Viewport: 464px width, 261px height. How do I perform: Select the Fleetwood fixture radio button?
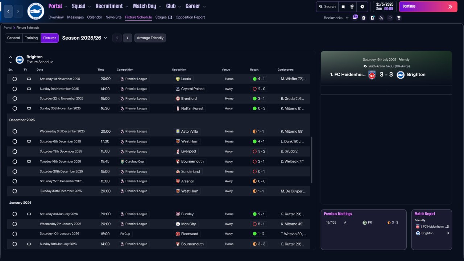(14, 234)
